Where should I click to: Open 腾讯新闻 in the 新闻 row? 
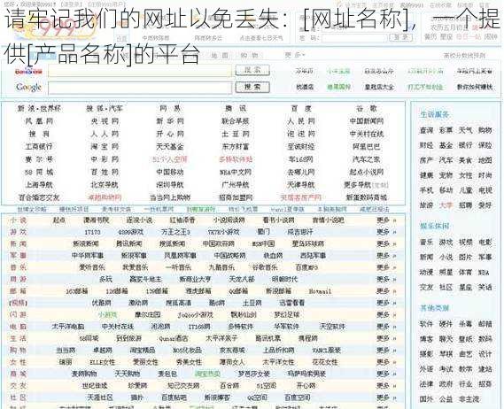click(x=129, y=243)
